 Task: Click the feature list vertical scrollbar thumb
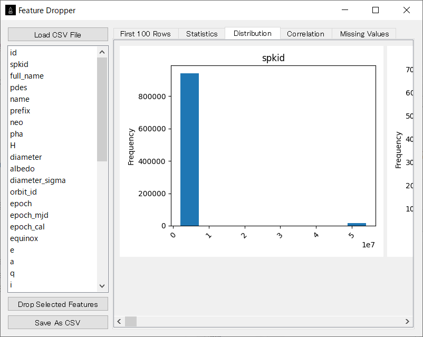(x=102, y=109)
